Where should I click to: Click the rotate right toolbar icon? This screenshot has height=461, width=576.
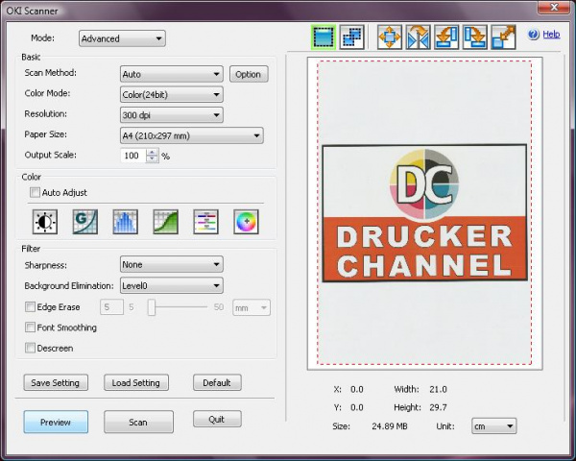point(475,37)
